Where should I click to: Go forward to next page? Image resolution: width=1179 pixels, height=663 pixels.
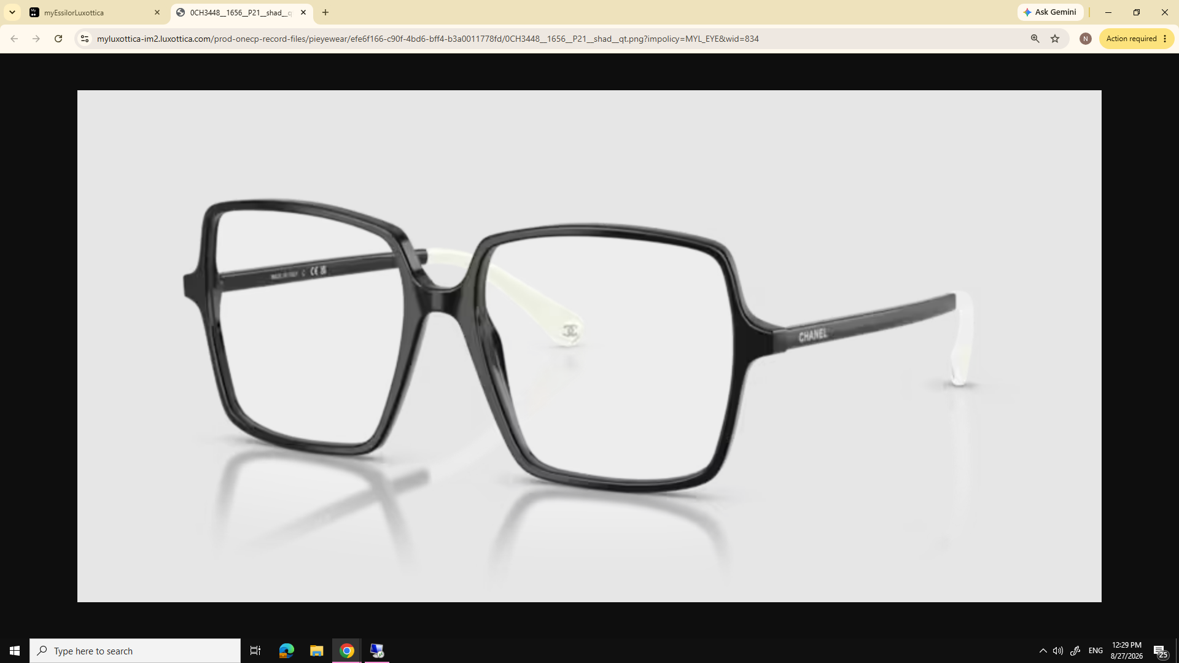pos(36,39)
